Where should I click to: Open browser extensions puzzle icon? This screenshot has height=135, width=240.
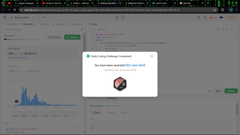[x=223, y=10]
